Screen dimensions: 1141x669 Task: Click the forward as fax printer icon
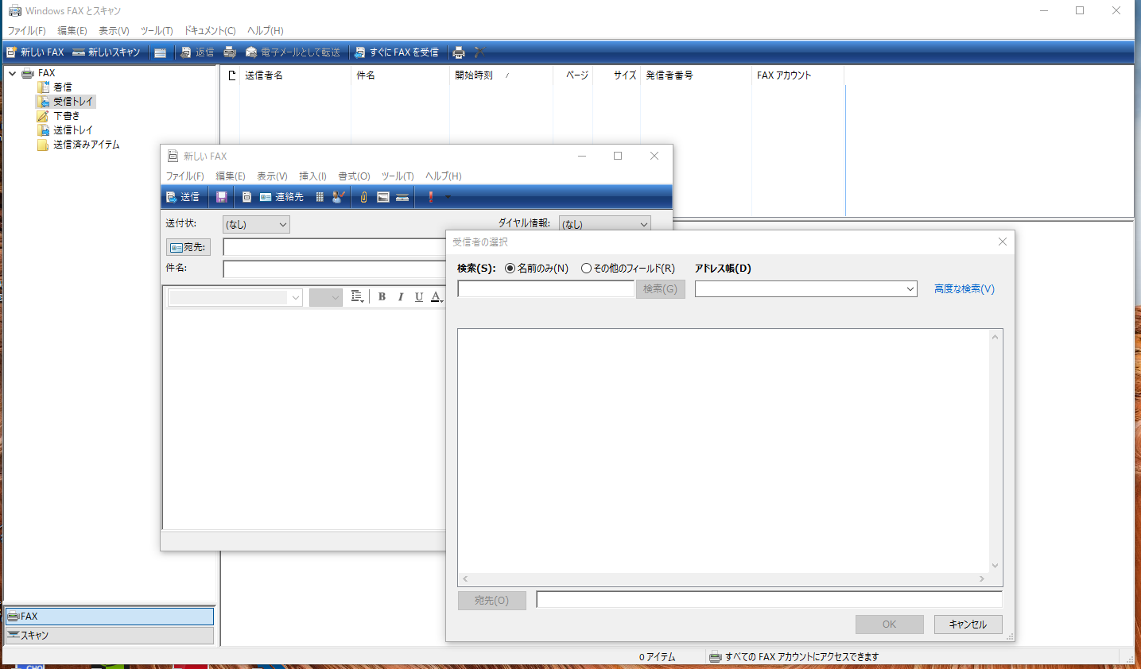(x=230, y=52)
